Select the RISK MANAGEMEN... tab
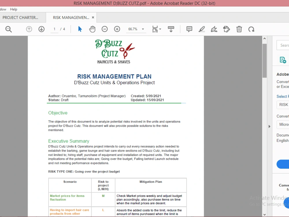289x217 pixels. [x=71, y=18]
